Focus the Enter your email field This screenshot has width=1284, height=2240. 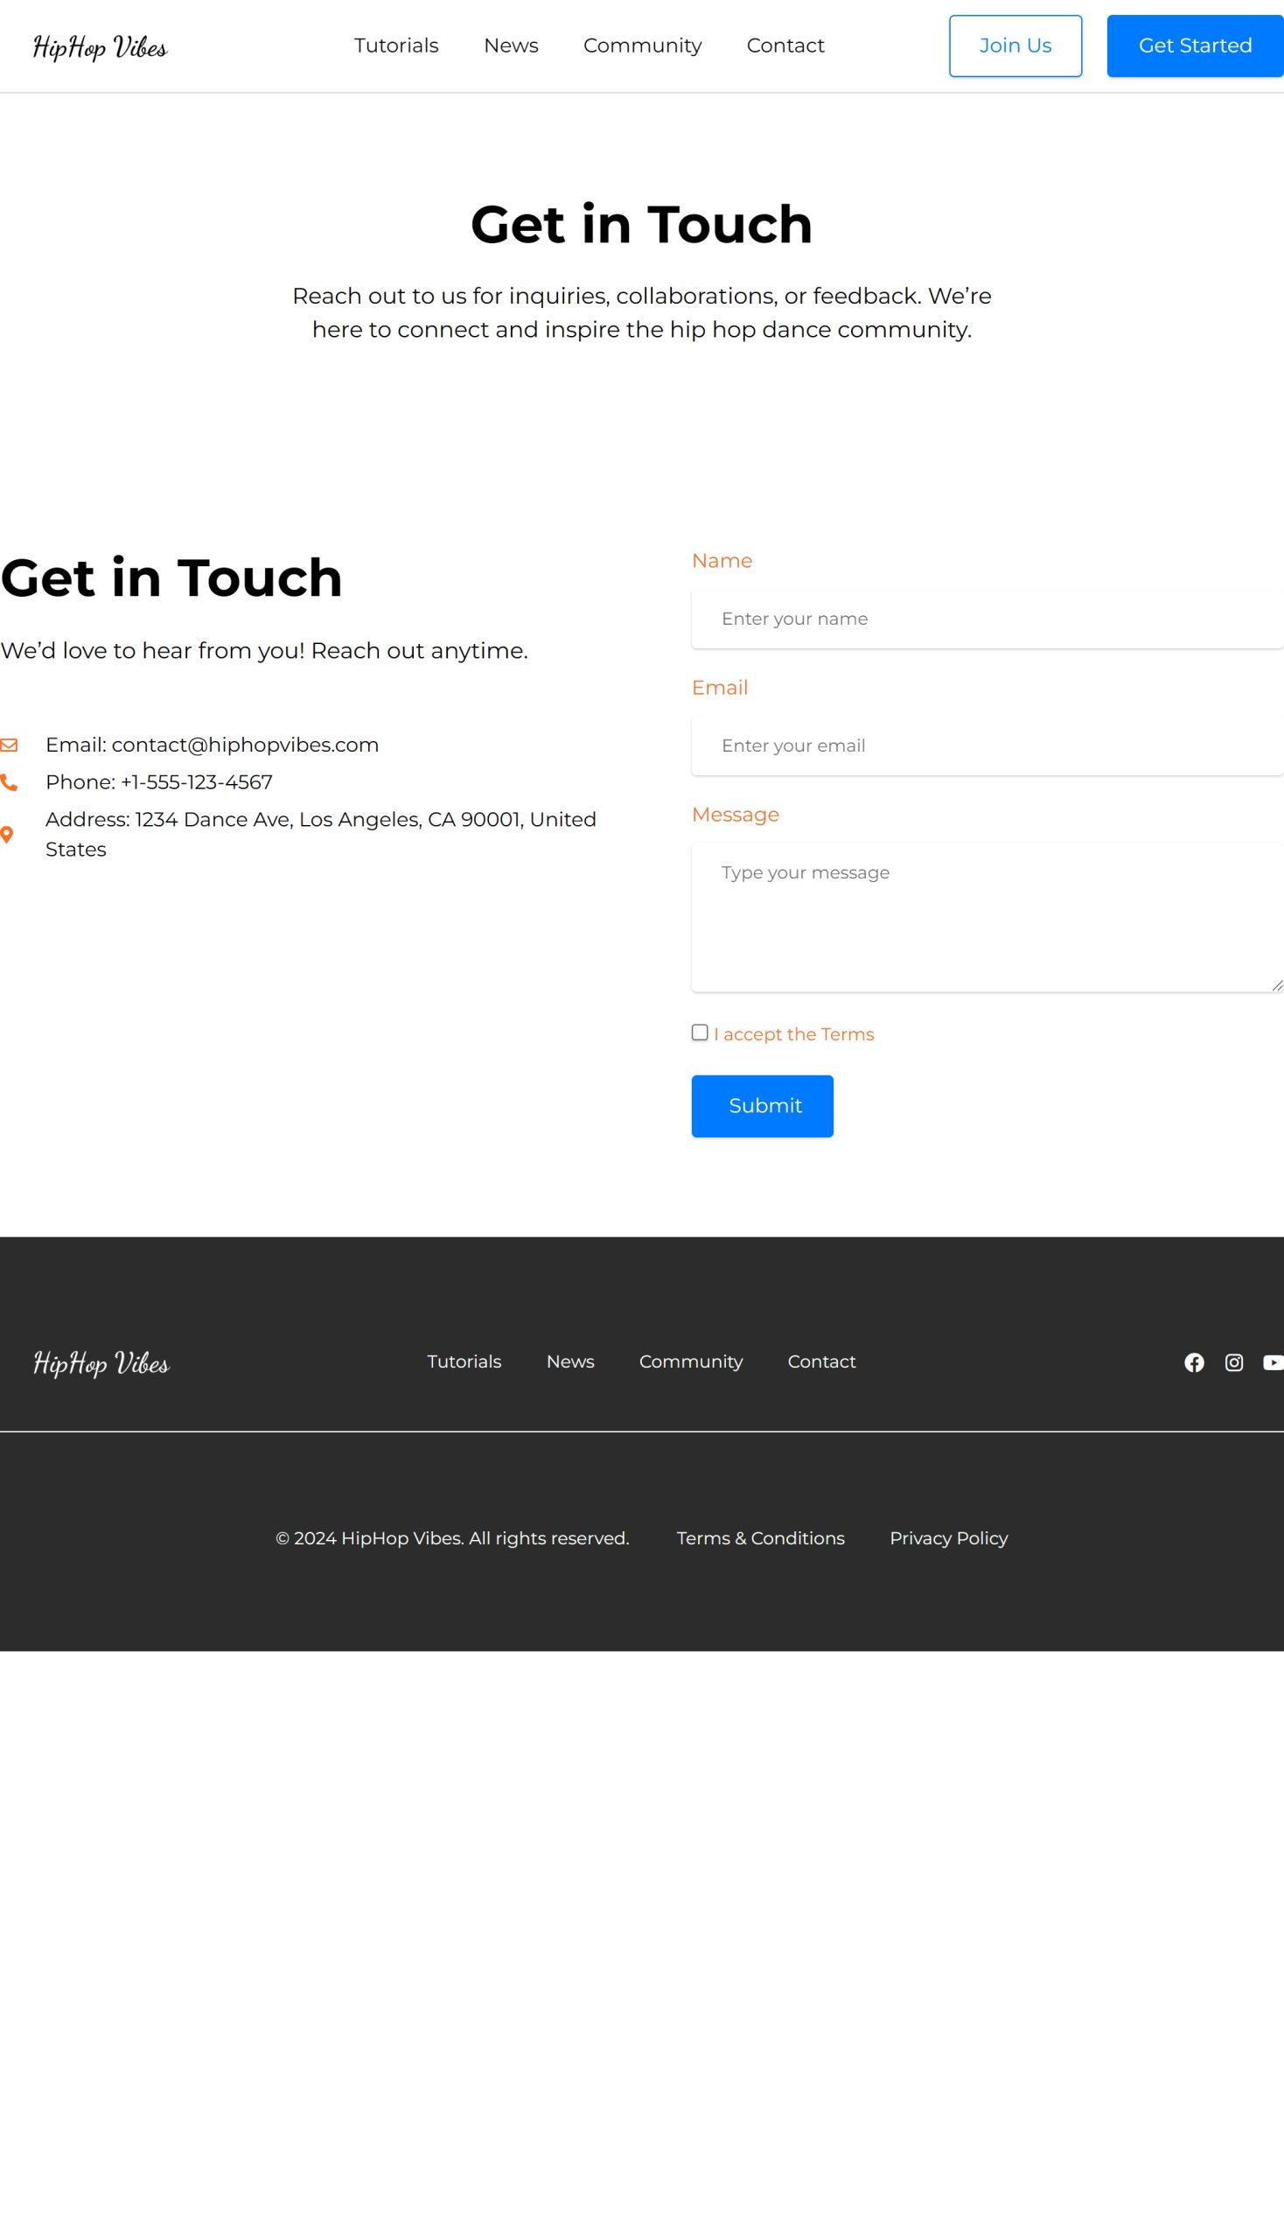[x=987, y=745]
